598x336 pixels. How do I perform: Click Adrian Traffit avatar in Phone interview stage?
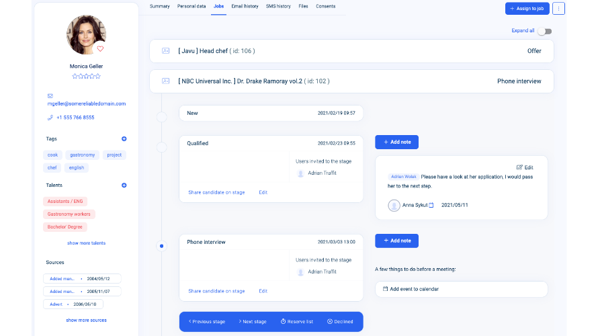tap(300, 272)
